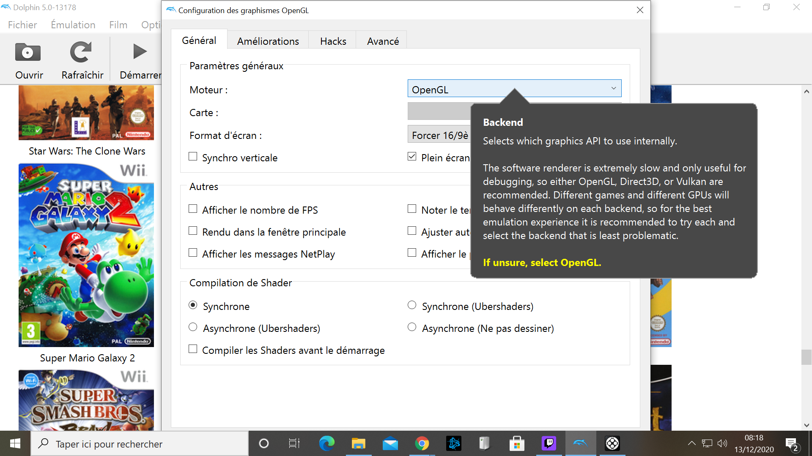Viewport: 812px width, 456px height.
Task: Open notification center icon
Action: (x=792, y=444)
